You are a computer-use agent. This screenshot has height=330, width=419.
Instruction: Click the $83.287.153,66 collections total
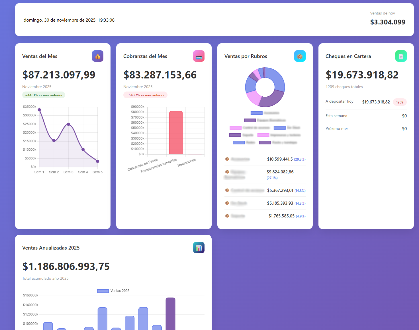pyautogui.click(x=160, y=75)
